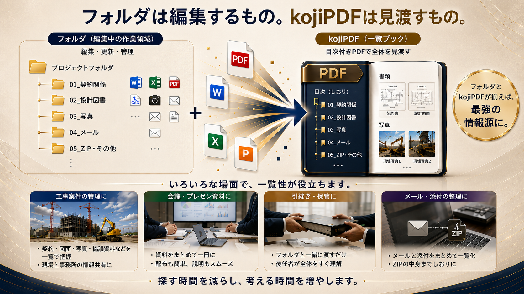Click the large green Excel file icon

[x=215, y=141]
